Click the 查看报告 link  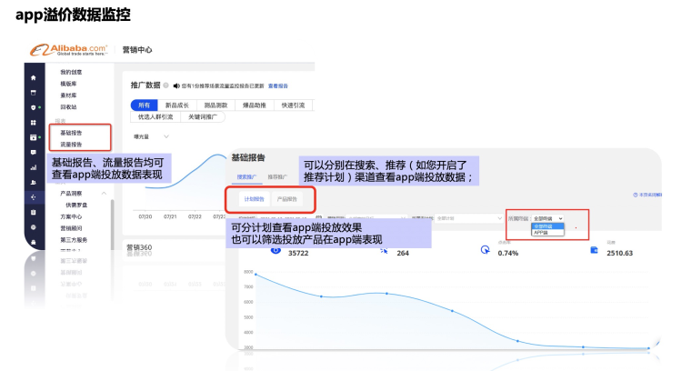click(278, 85)
